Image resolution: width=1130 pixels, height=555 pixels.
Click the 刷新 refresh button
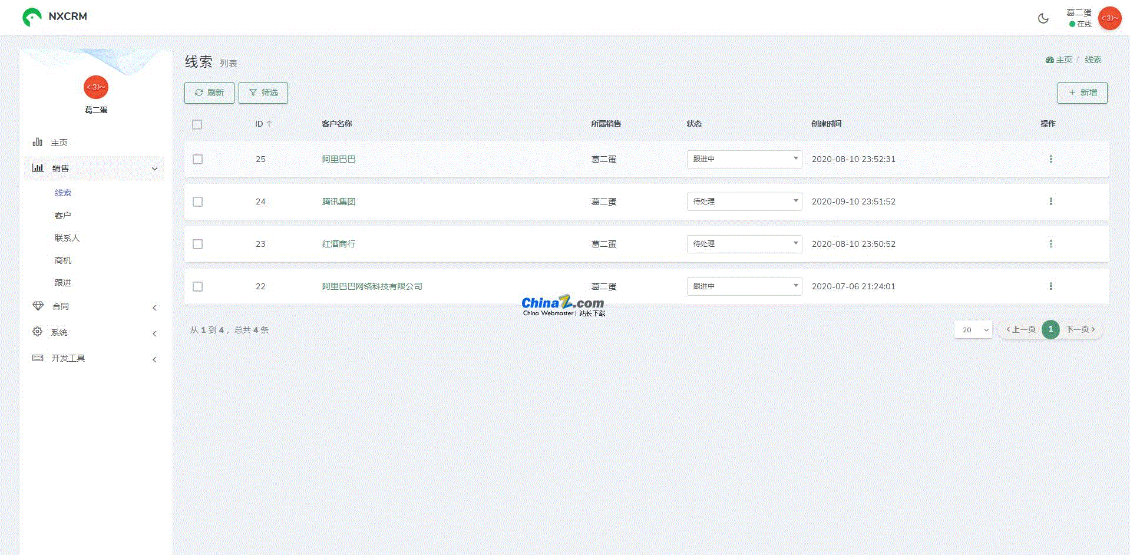(x=209, y=93)
